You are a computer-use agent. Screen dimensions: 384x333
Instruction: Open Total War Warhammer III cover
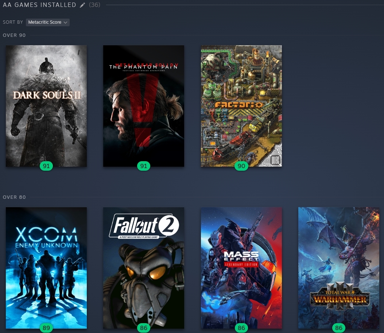pyautogui.click(x=339, y=268)
